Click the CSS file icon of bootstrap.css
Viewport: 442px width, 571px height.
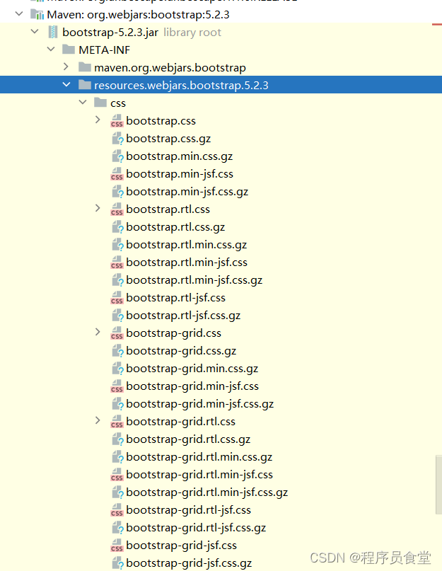pos(117,120)
